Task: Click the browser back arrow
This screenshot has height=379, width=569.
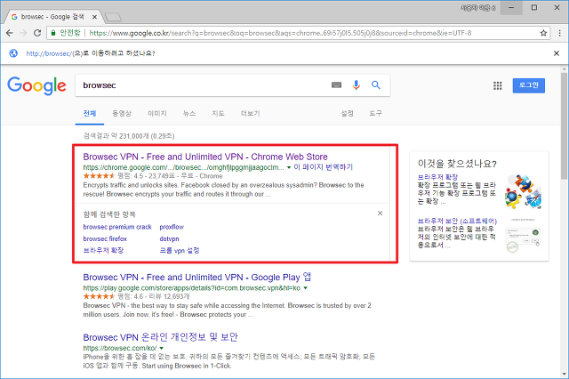Action: tap(10, 33)
